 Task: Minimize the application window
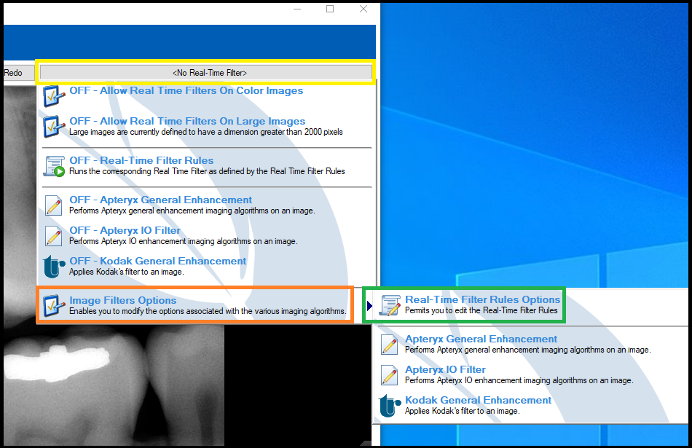pyautogui.click(x=297, y=9)
